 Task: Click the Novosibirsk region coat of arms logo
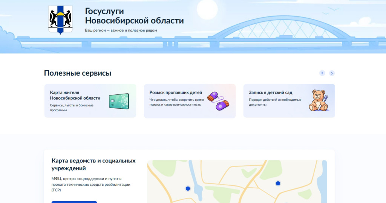click(x=60, y=20)
